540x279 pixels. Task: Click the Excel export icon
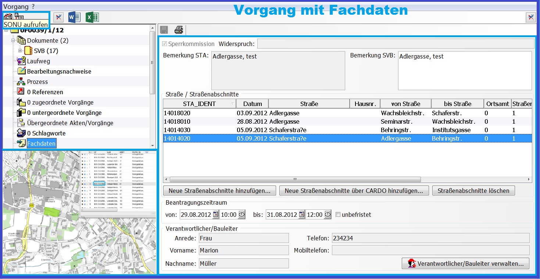pos(92,17)
